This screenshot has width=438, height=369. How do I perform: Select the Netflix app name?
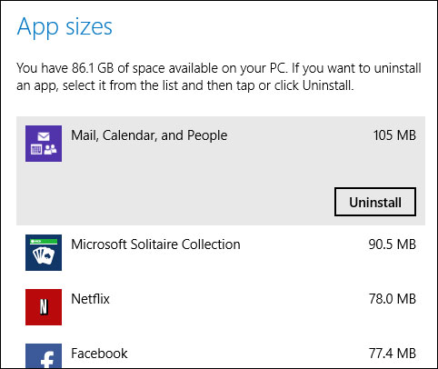(90, 299)
